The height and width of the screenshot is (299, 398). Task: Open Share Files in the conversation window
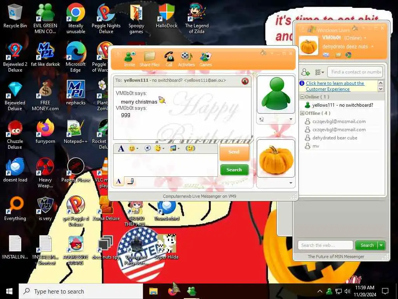click(x=150, y=59)
